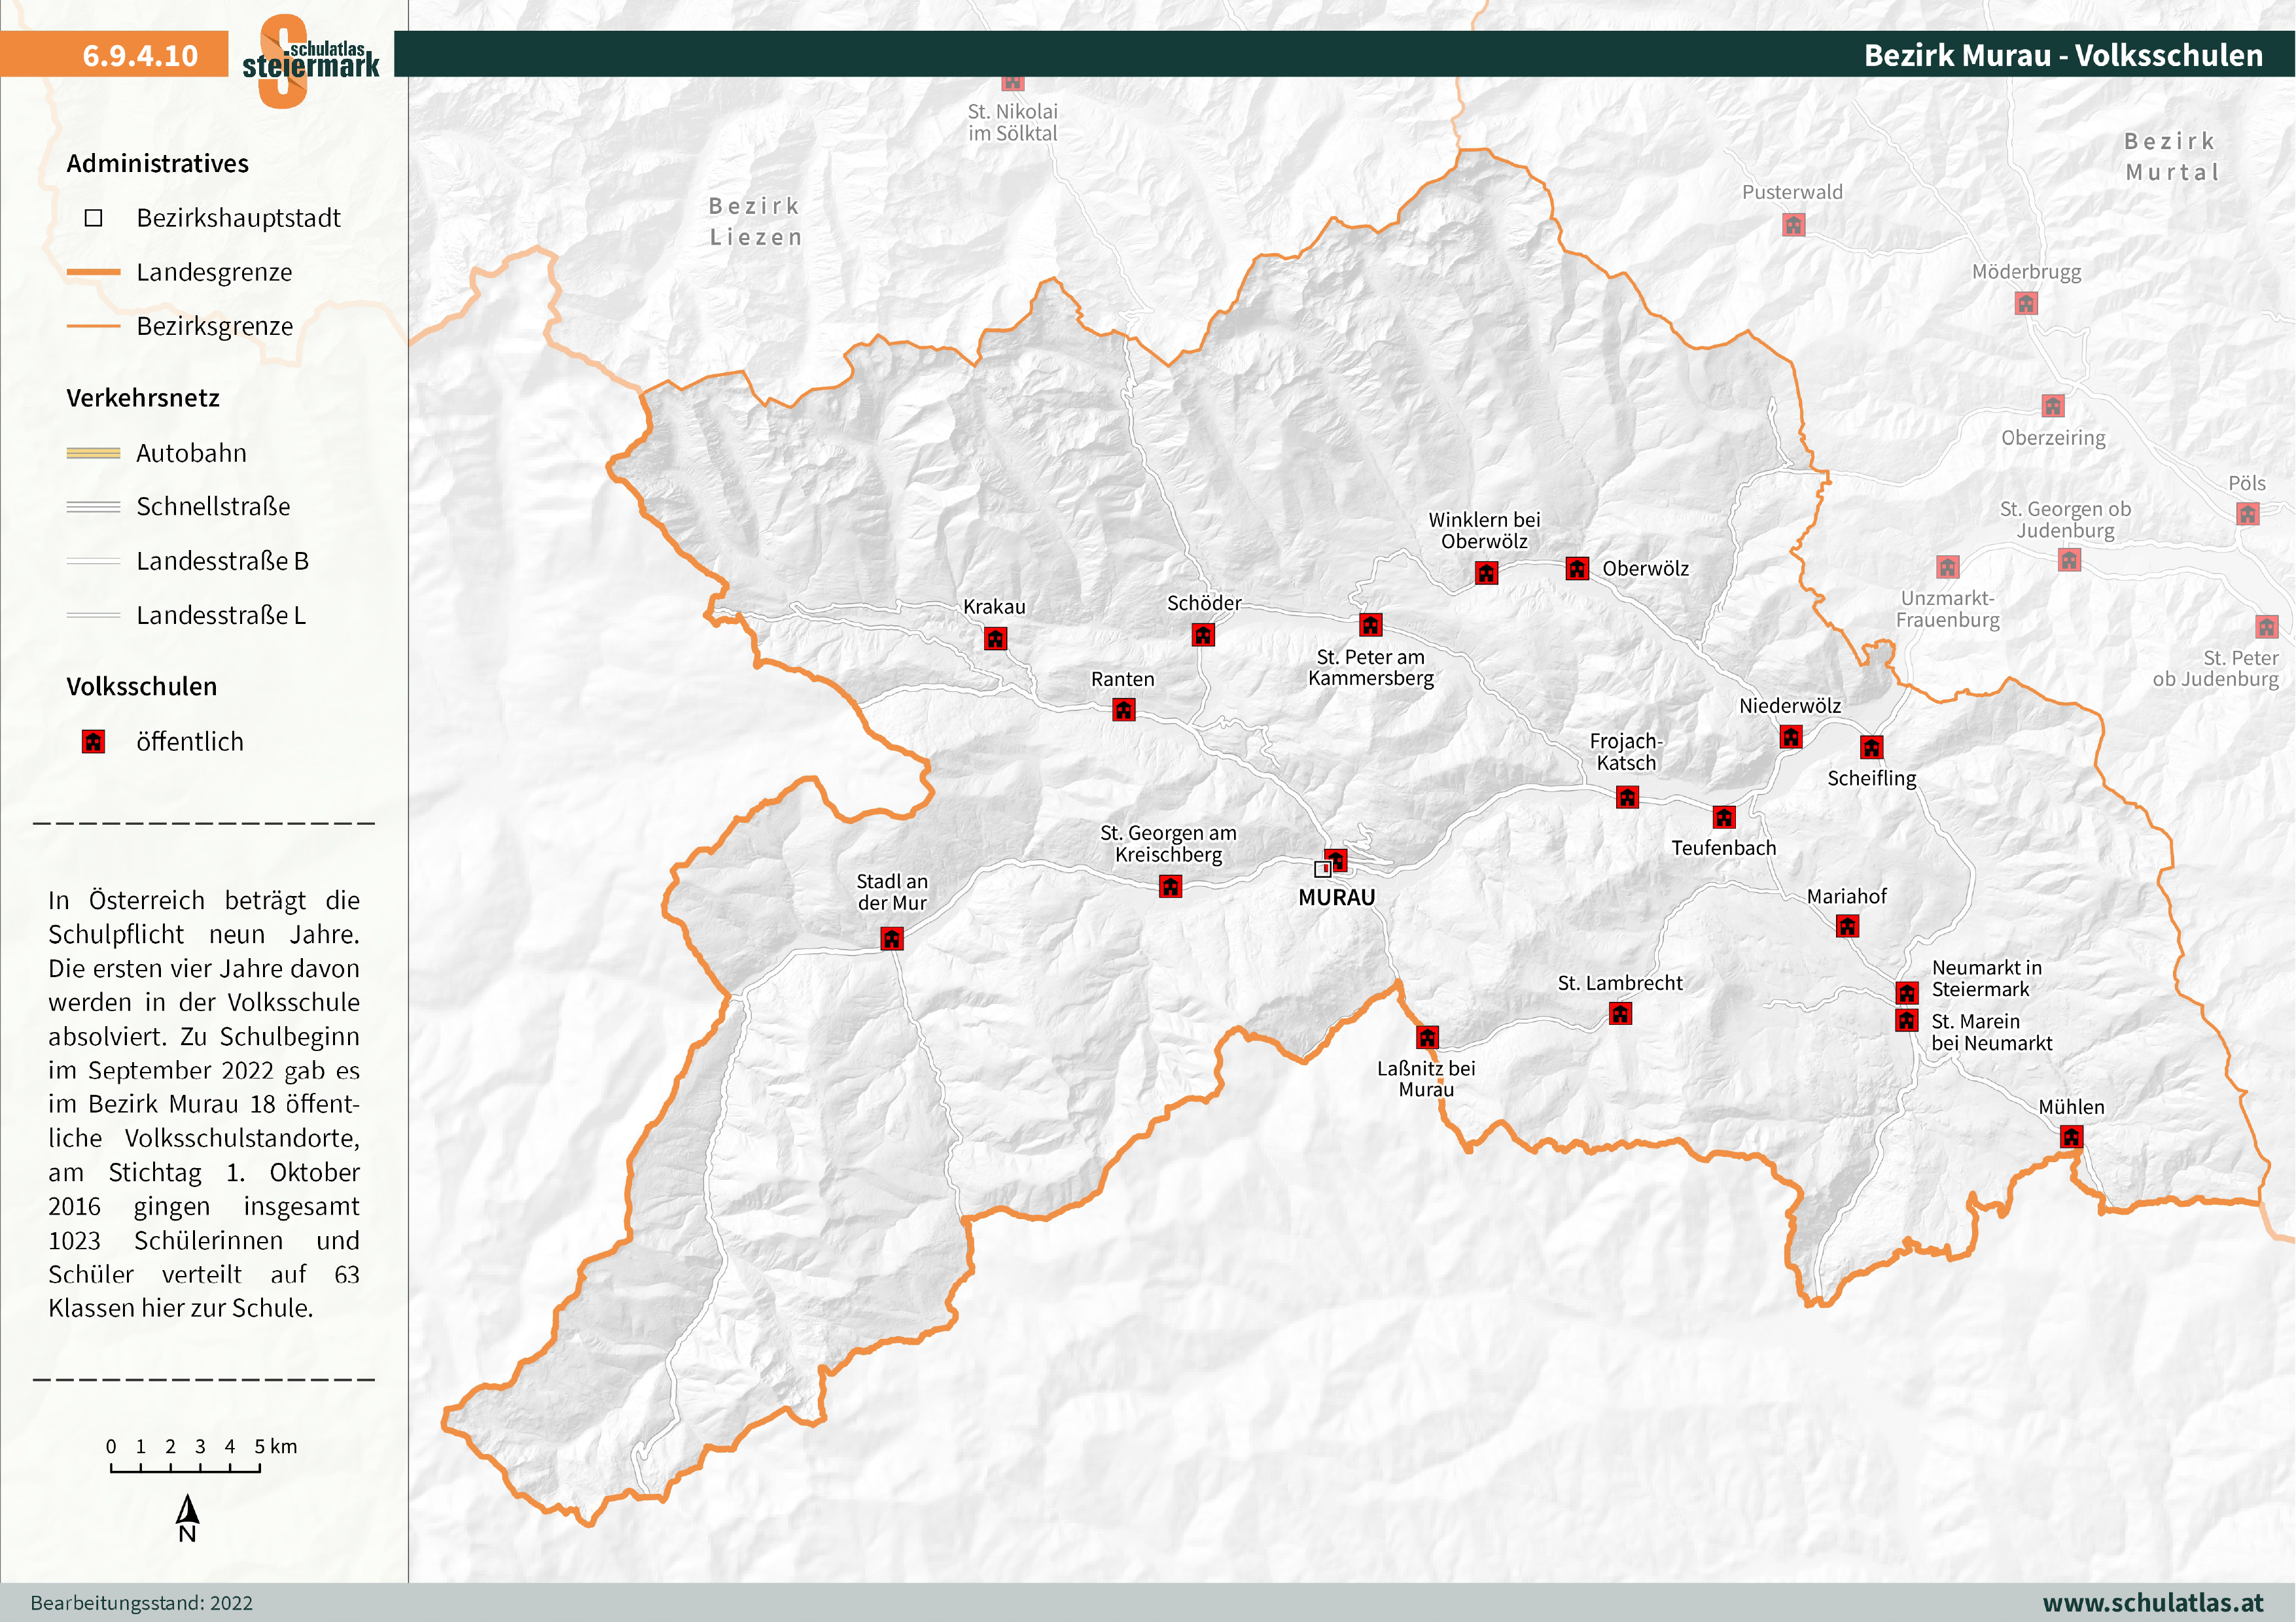Select the St. Lambrecht school marker
The image size is (2296, 1622).
(1620, 1014)
